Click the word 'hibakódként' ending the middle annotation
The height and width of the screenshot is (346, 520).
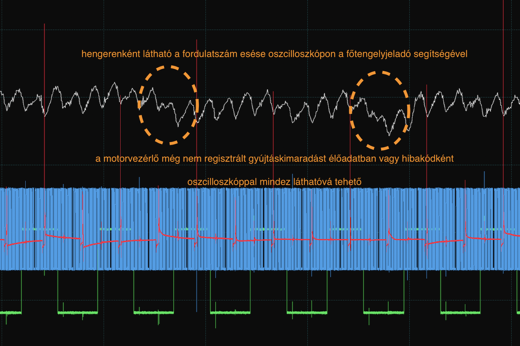[428, 159]
